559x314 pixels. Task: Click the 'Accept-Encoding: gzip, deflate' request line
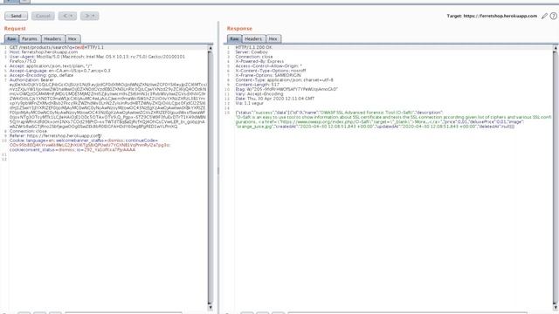coord(41,75)
